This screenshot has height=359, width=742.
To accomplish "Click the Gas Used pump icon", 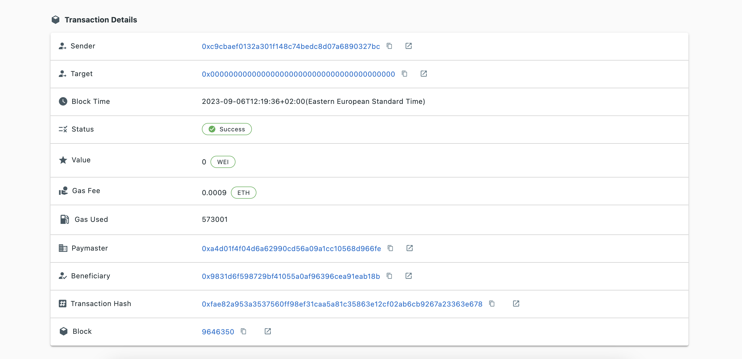I will 65,219.
